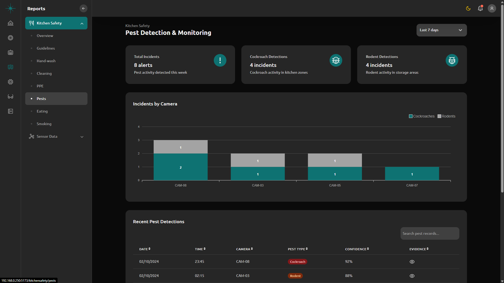The height and width of the screenshot is (283, 504).
Task: Toggle dark mode with the moon icon
Action: 468,8
